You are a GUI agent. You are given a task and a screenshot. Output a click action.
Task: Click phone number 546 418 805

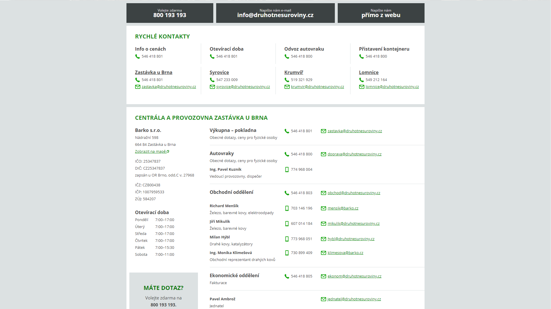click(302, 276)
